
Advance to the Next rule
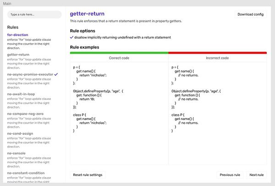point(256,175)
